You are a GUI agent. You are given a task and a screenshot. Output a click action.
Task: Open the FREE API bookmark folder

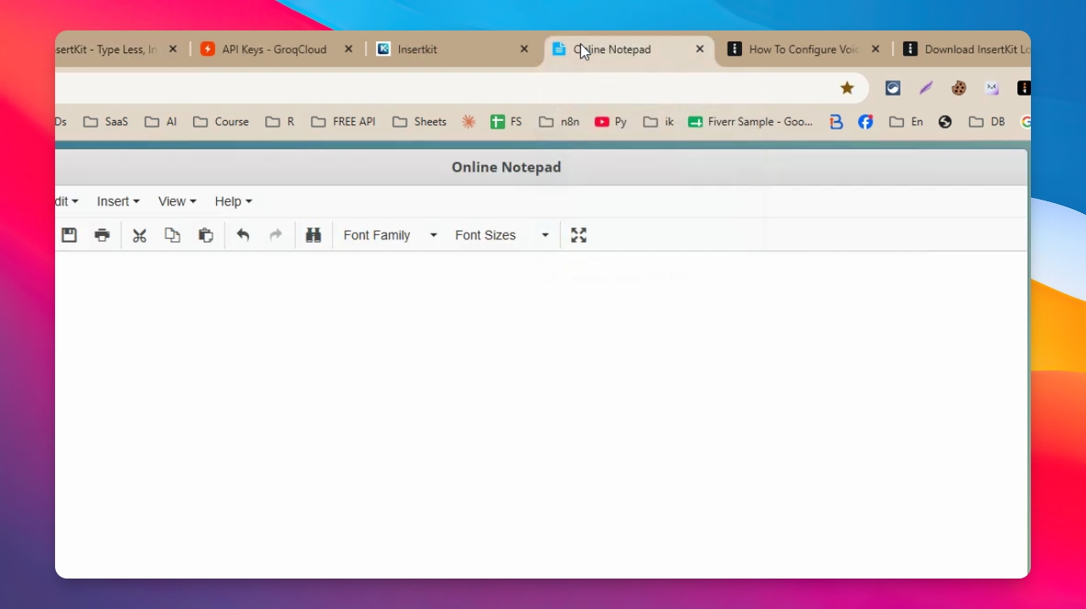[343, 122]
